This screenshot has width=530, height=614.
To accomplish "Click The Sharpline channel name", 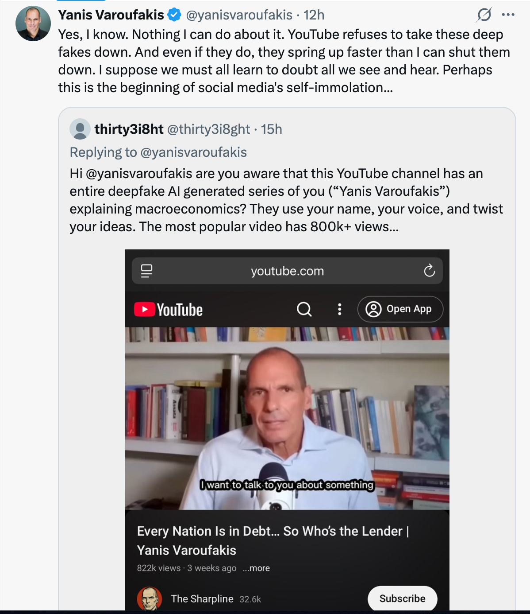I will (202, 599).
